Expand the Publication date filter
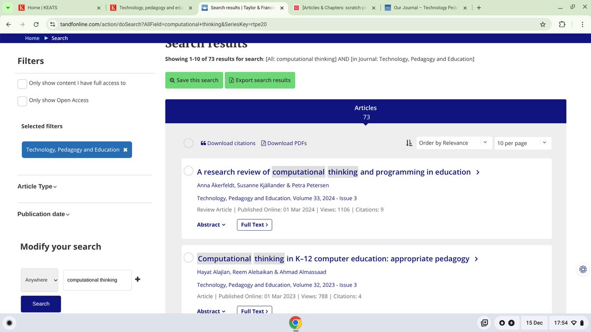 coord(44,214)
